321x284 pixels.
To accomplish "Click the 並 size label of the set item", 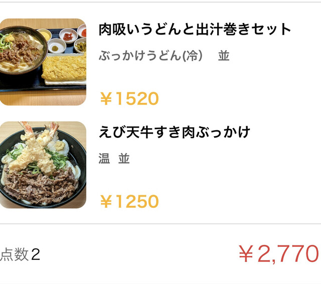I will [x=224, y=56].
